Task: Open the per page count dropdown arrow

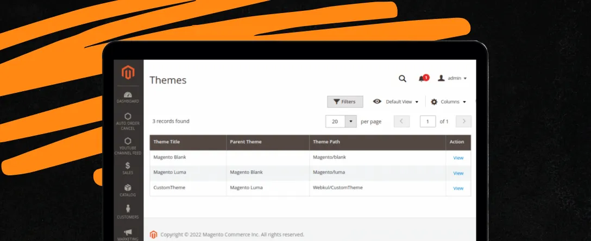Action: pyautogui.click(x=351, y=121)
